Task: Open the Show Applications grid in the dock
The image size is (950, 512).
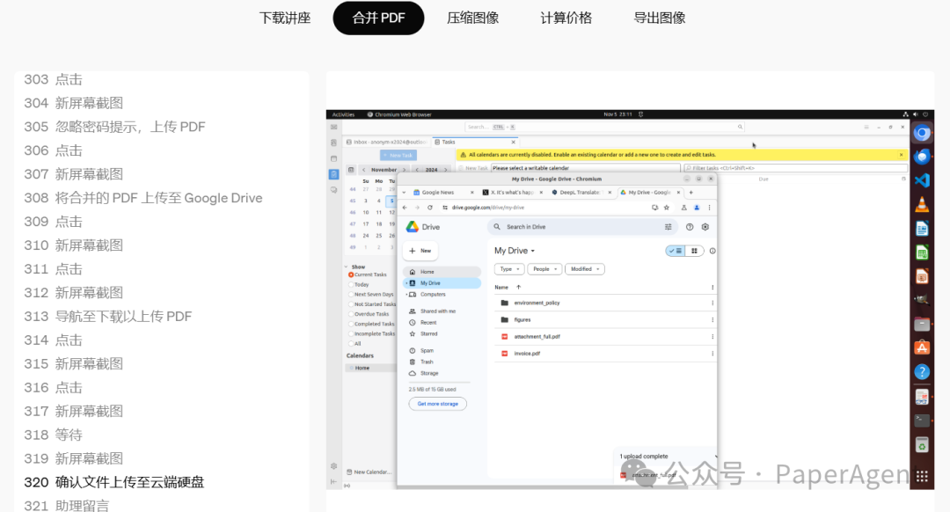Action: pyautogui.click(x=921, y=476)
